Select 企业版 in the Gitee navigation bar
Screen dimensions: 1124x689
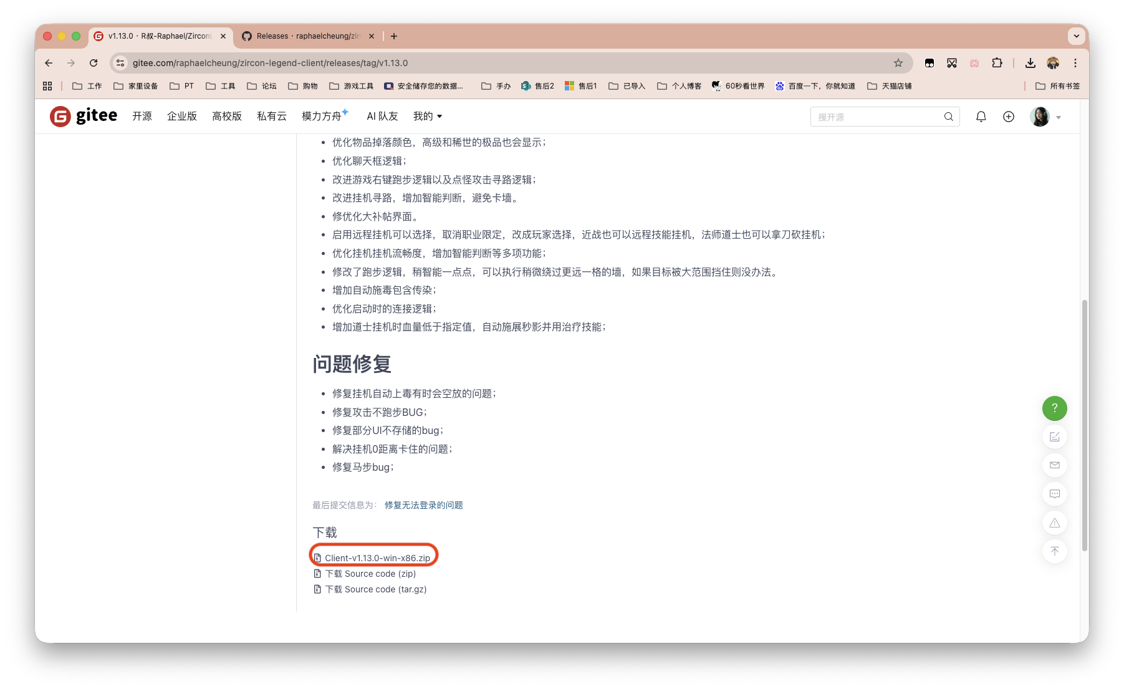coord(181,116)
